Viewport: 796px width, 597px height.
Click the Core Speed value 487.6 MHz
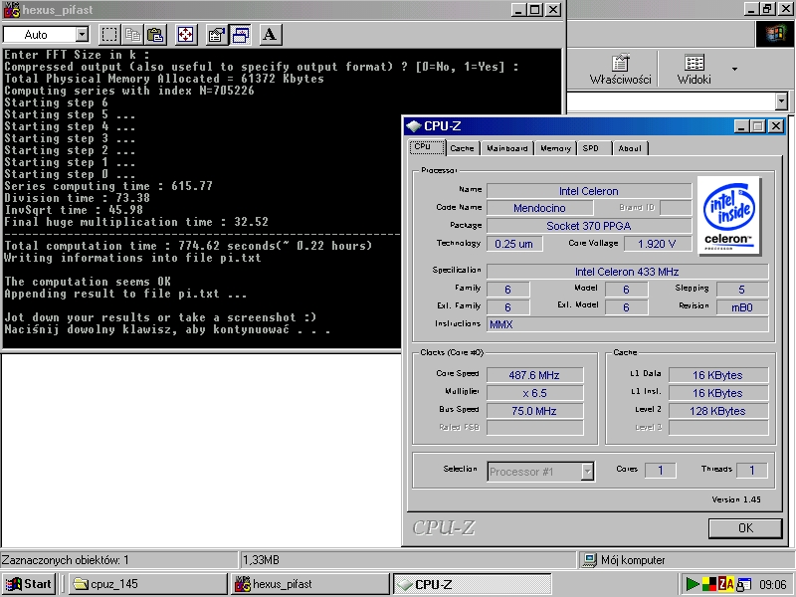[534, 375]
